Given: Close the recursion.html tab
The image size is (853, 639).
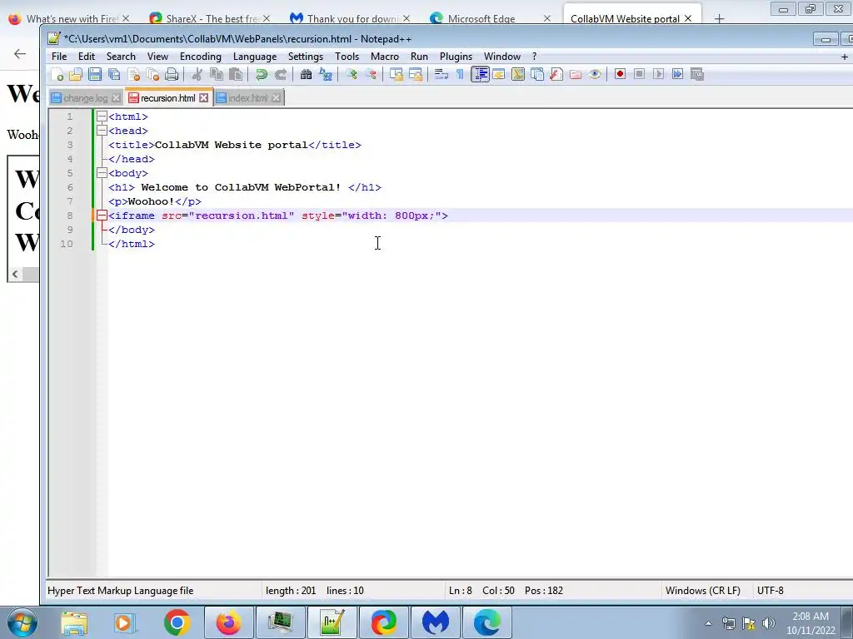Looking at the screenshot, I should pos(203,98).
